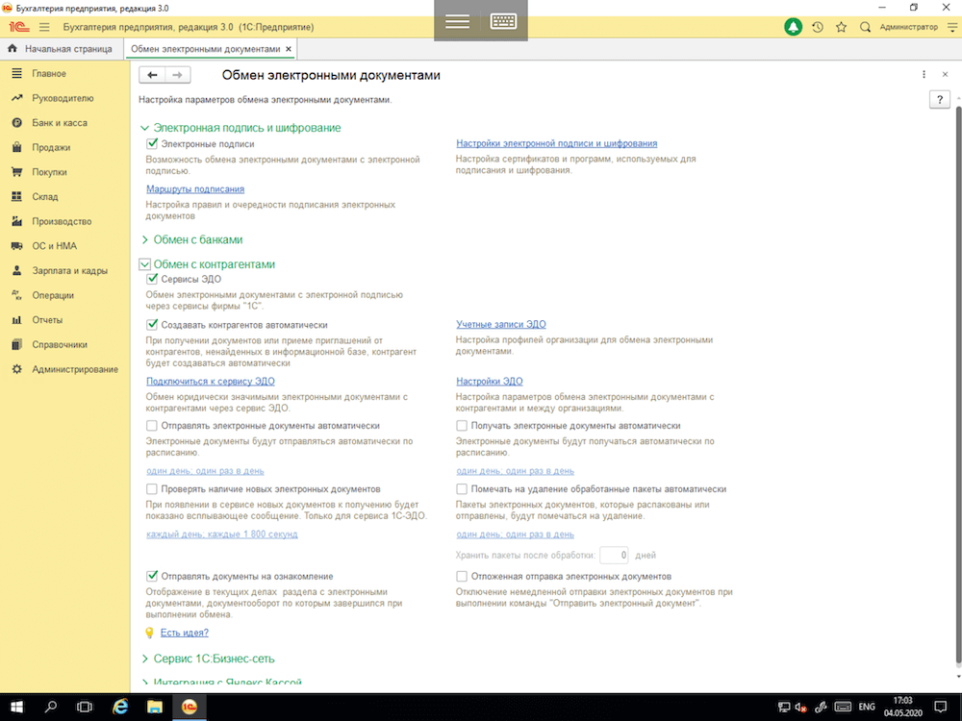Expand Сервис 1С:Бизнес-сеть section
Screen dimensions: 962x721
[145, 659]
